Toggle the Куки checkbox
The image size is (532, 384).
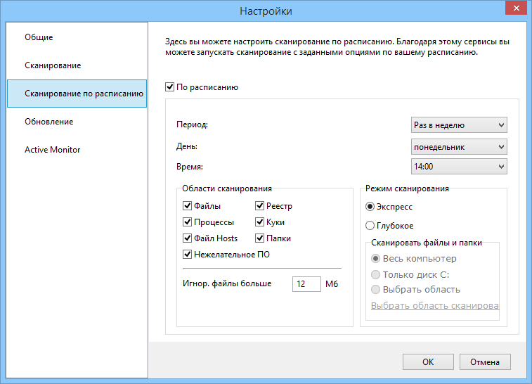(x=260, y=222)
